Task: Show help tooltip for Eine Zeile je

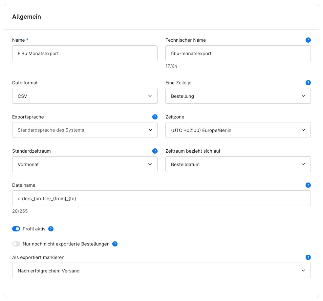Action: click(x=308, y=83)
